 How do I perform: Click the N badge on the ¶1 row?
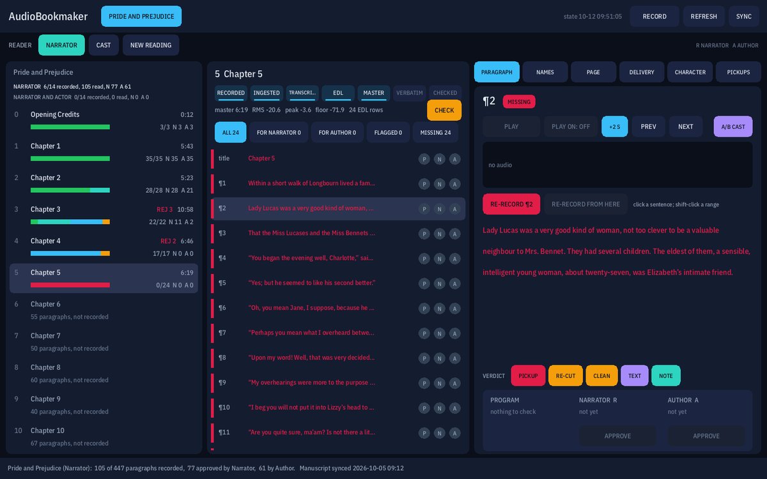tap(439, 184)
